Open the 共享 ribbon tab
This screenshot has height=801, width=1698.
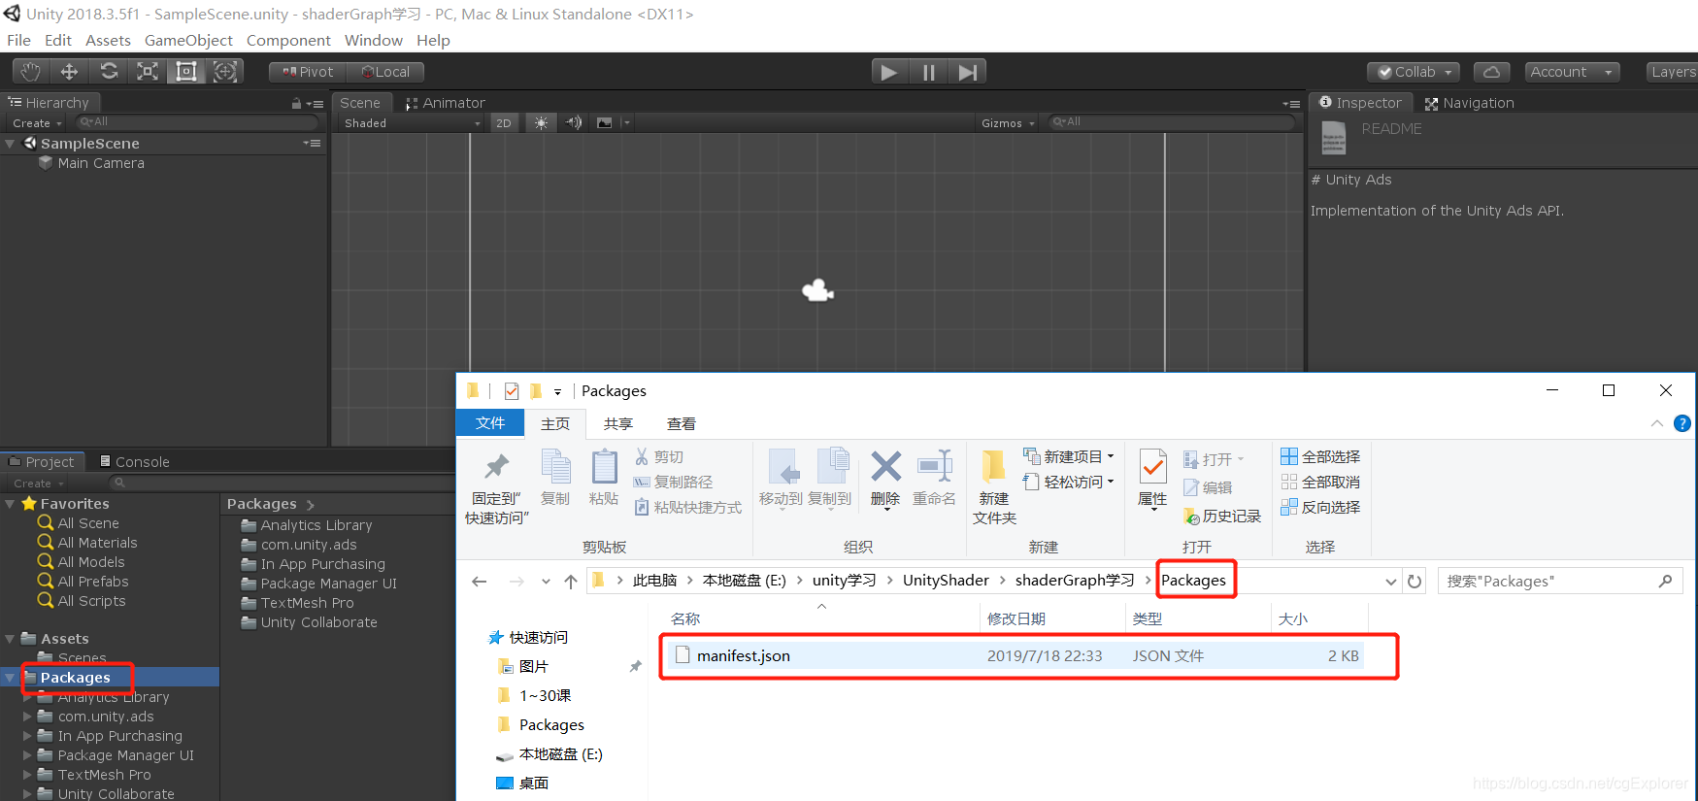tap(617, 424)
